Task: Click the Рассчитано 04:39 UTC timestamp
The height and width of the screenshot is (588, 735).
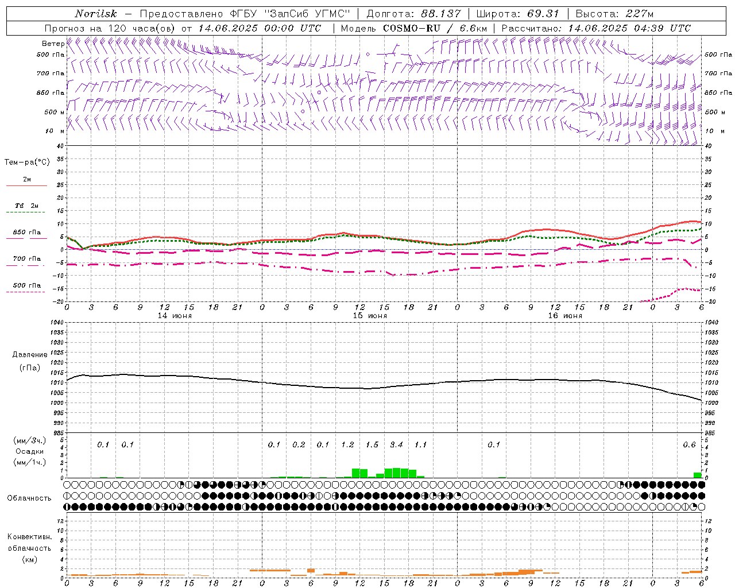Action: (x=596, y=28)
